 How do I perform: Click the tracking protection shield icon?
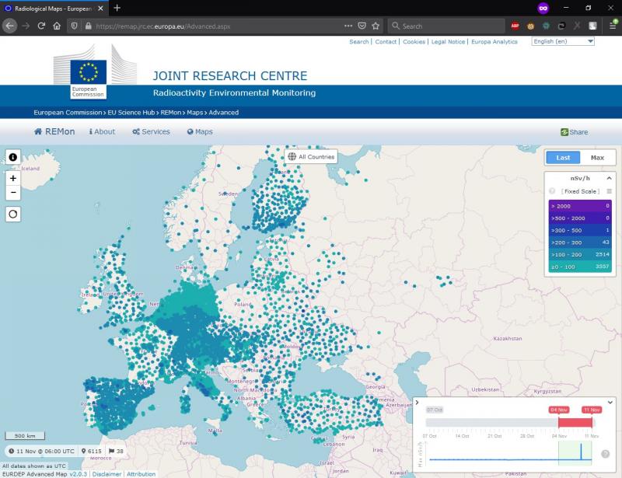pyautogui.click(x=74, y=26)
